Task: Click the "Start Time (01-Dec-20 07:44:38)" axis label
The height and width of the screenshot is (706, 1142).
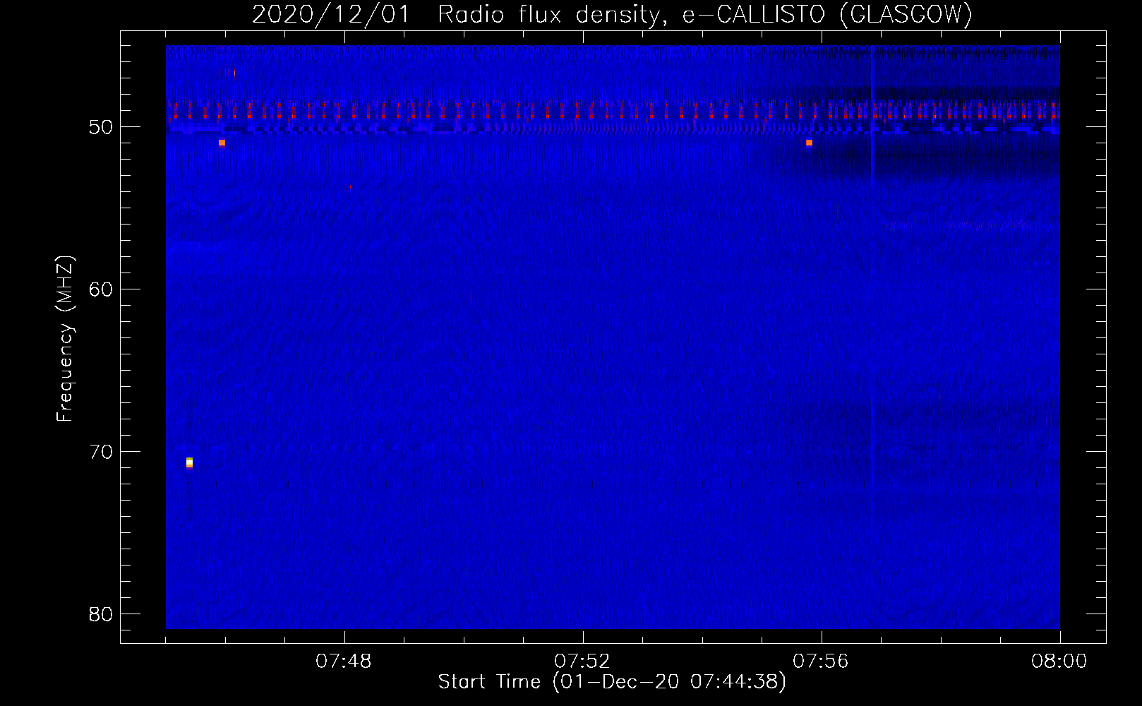Action: tap(612, 682)
